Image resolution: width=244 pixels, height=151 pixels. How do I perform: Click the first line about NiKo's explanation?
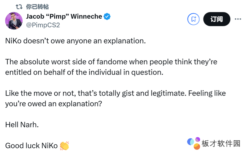pos(76,41)
